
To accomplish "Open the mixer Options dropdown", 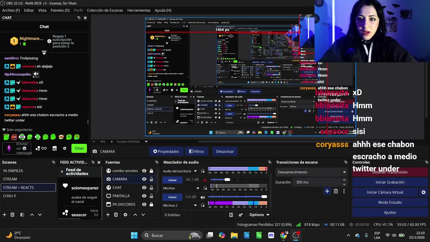I will pyautogui.click(x=259, y=215).
